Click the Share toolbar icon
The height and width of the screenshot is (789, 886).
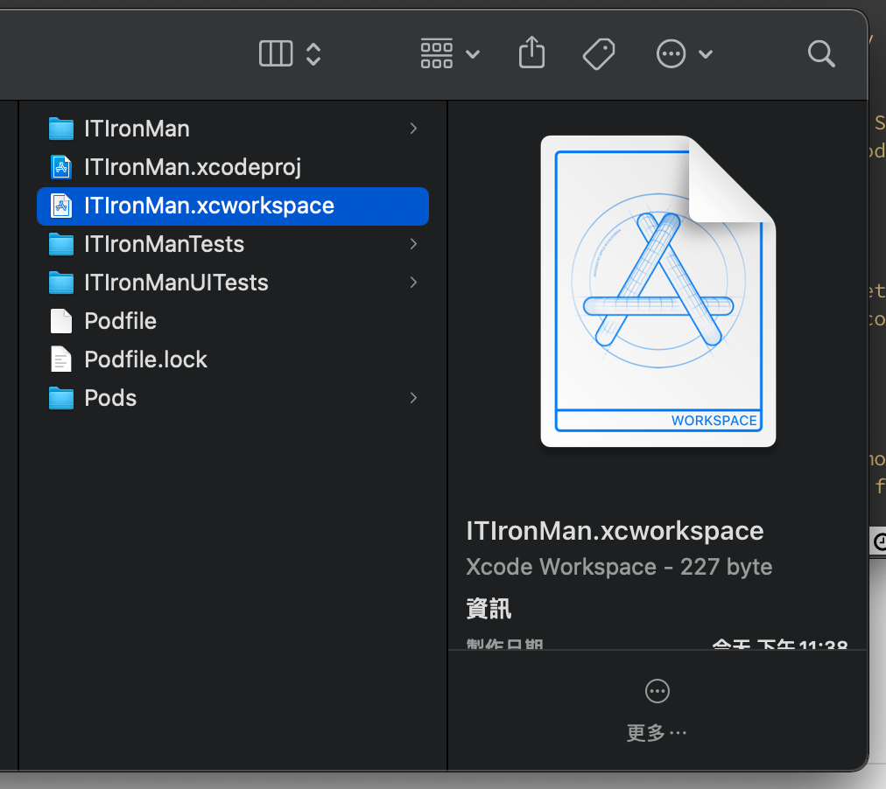click(531, 52)
